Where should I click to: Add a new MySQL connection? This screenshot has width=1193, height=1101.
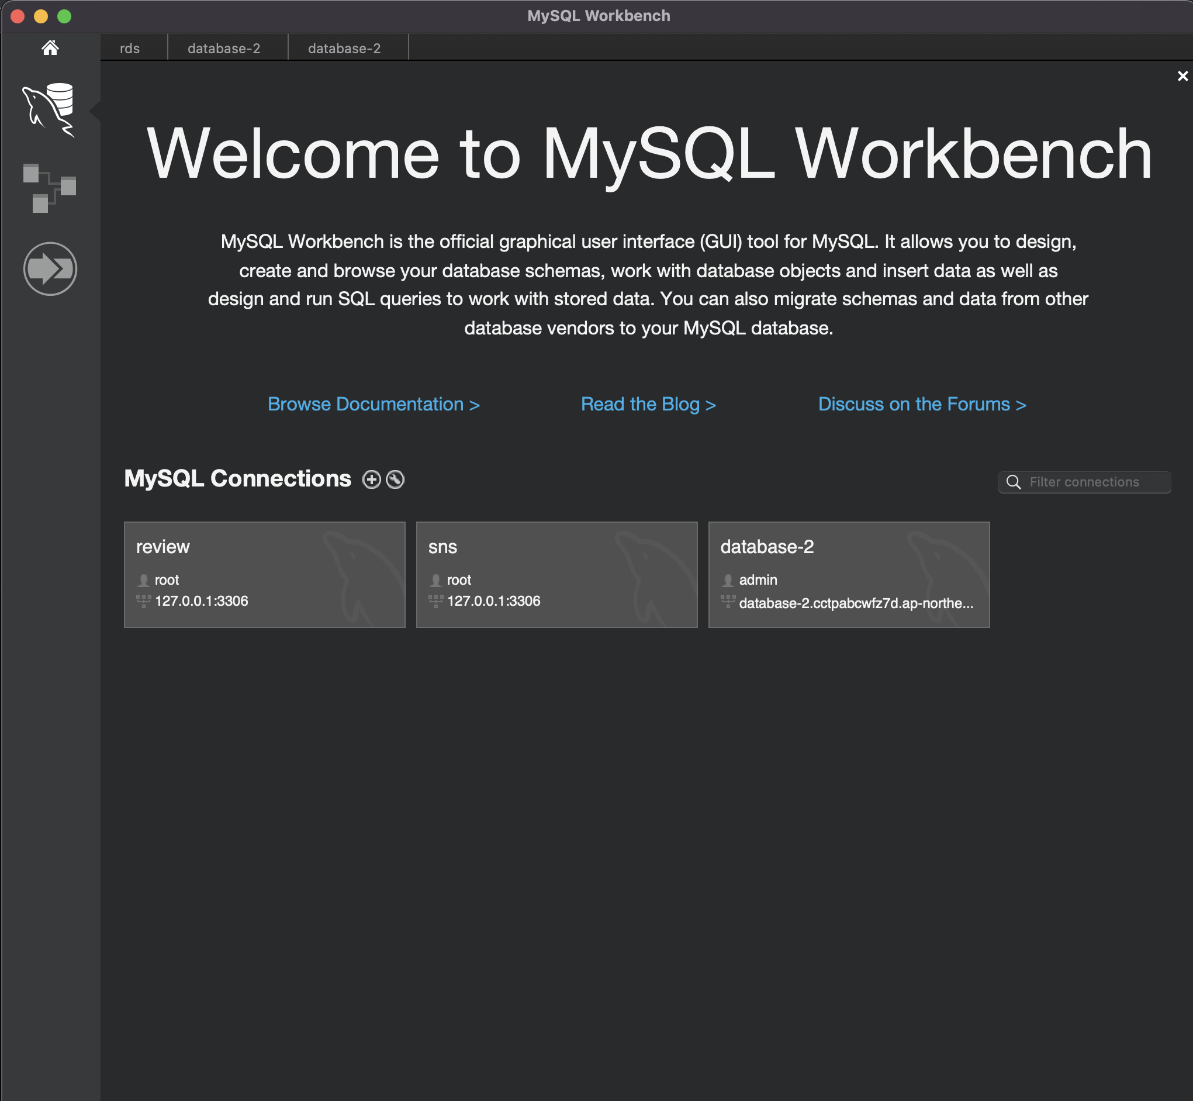coord(372,479)
